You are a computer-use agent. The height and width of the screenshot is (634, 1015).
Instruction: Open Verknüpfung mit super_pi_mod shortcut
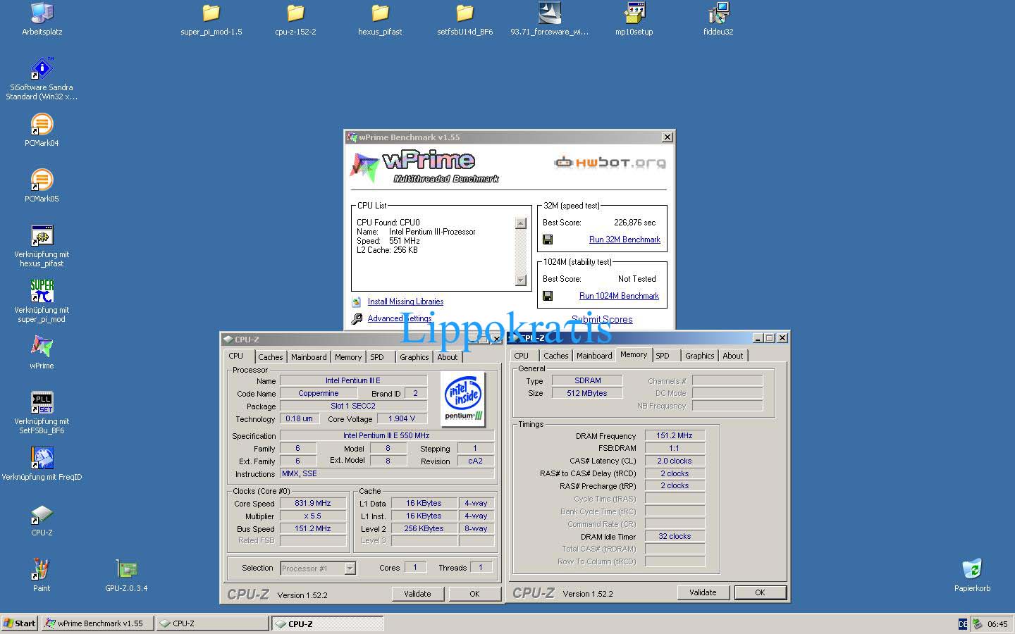42,302
